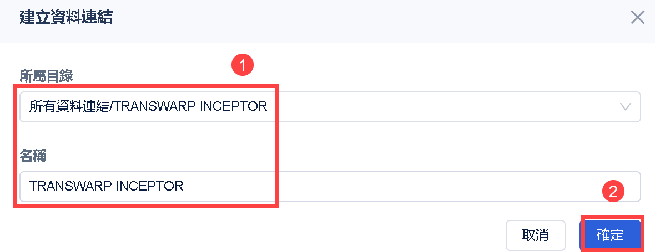Click blank middle area of directory combo box
The width and height of the screenshot is (655, 252).
pyautogui.click(x=444, y=106)
